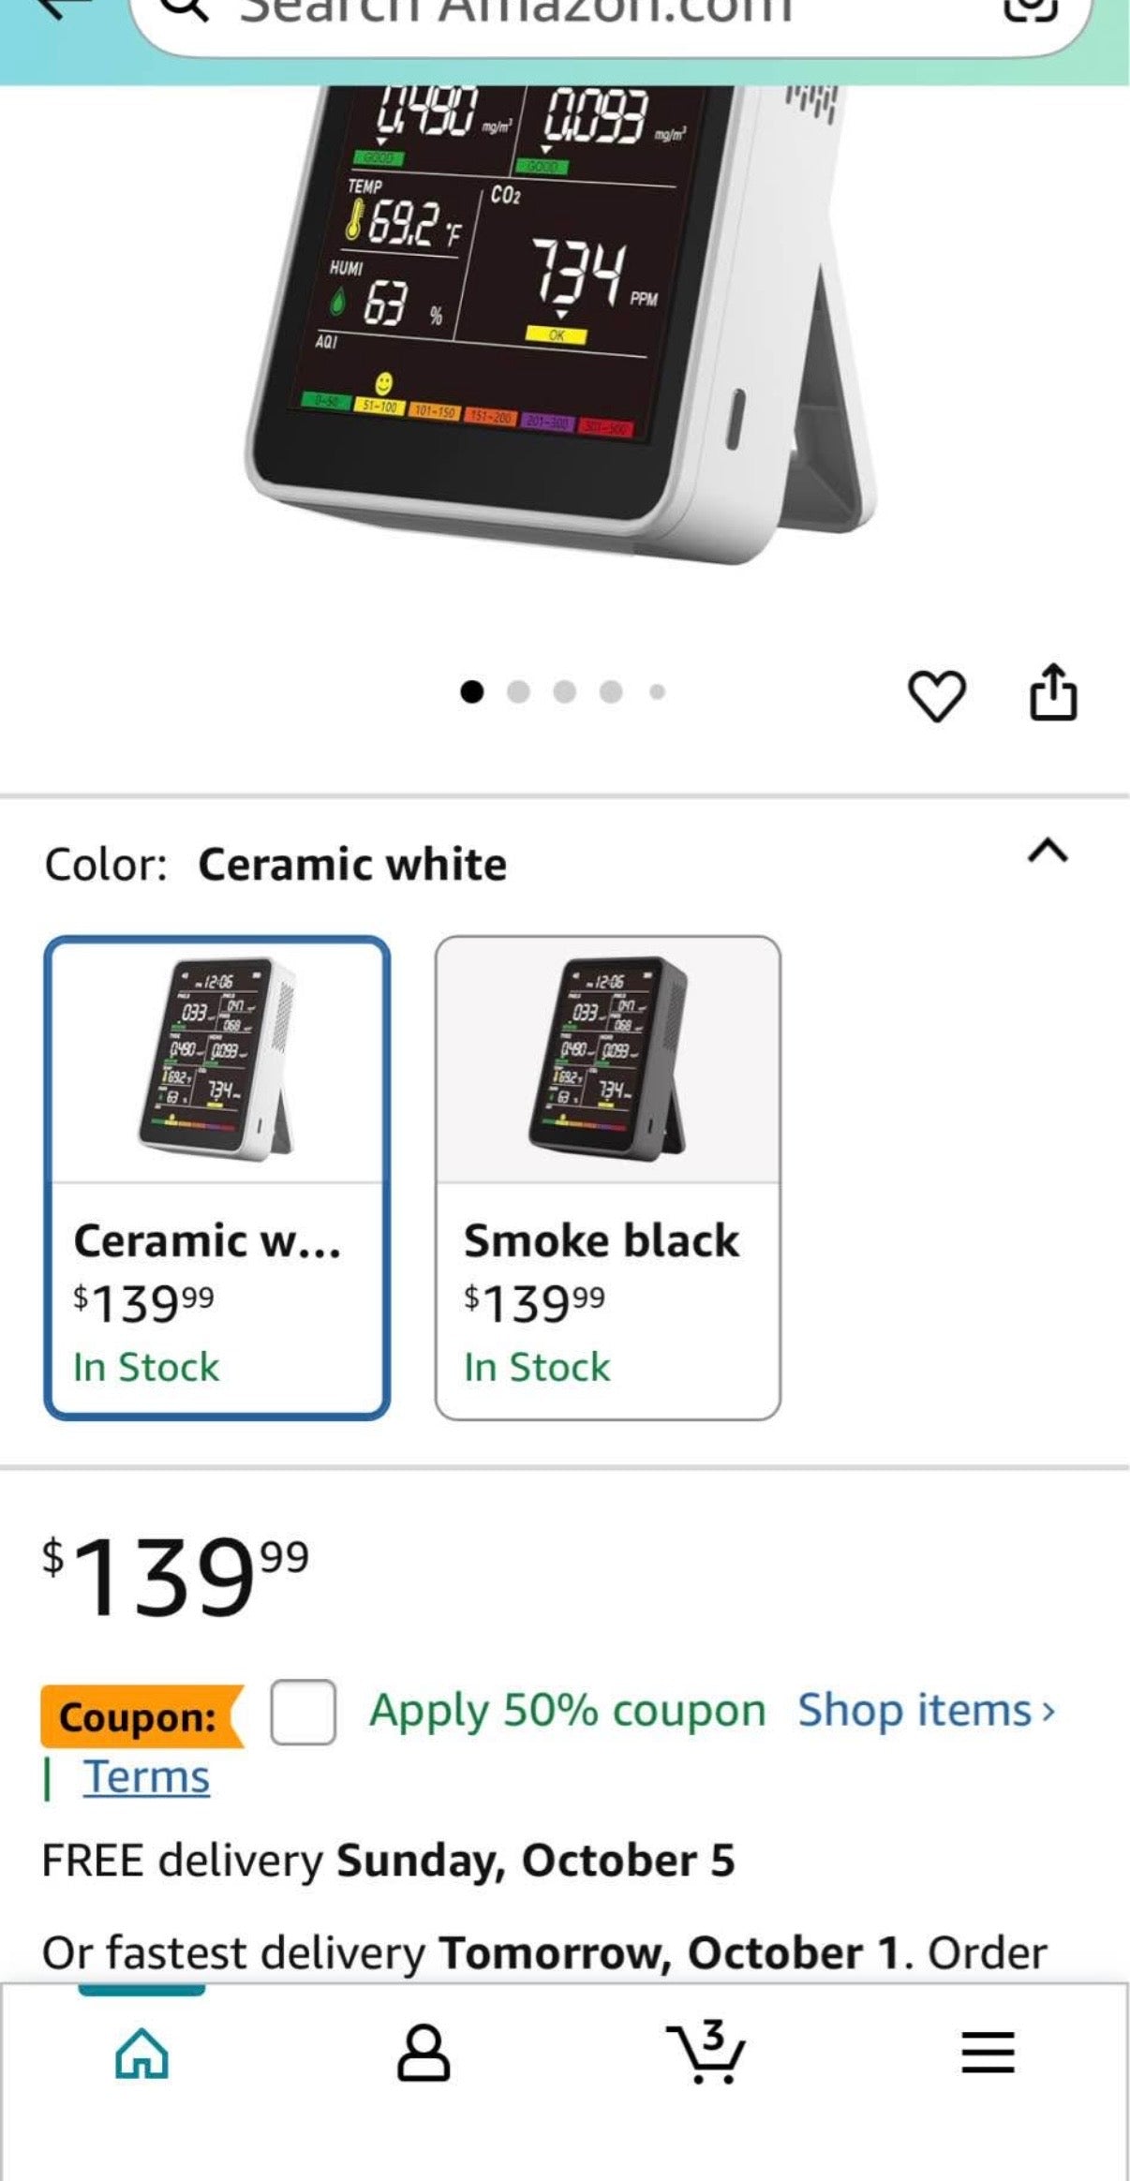This screenshot has height=2181, width=1130.
Task: Open the hamburger menu icon
Action: [x=988, y=2053]
